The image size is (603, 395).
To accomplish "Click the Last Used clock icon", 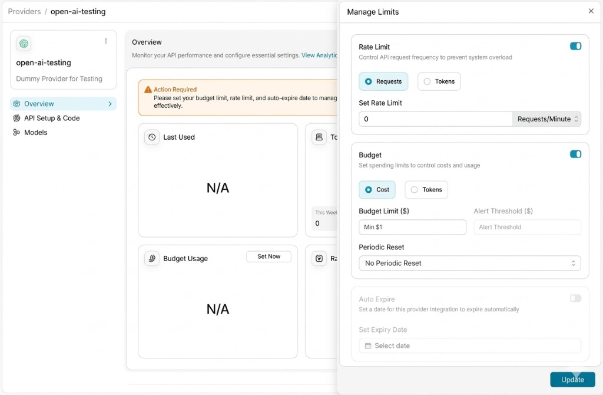I will click(152, 137).
